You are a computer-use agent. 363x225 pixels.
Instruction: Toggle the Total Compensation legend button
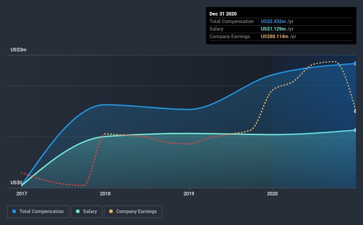(38, 212)
